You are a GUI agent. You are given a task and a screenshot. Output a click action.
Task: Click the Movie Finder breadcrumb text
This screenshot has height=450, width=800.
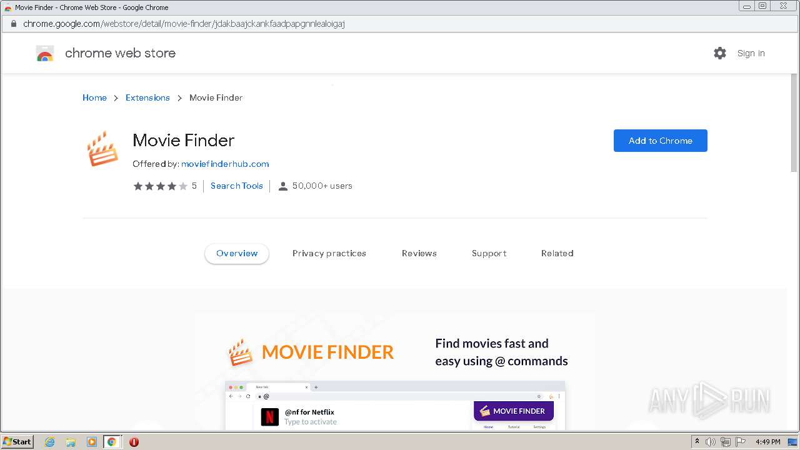point(216,98)
